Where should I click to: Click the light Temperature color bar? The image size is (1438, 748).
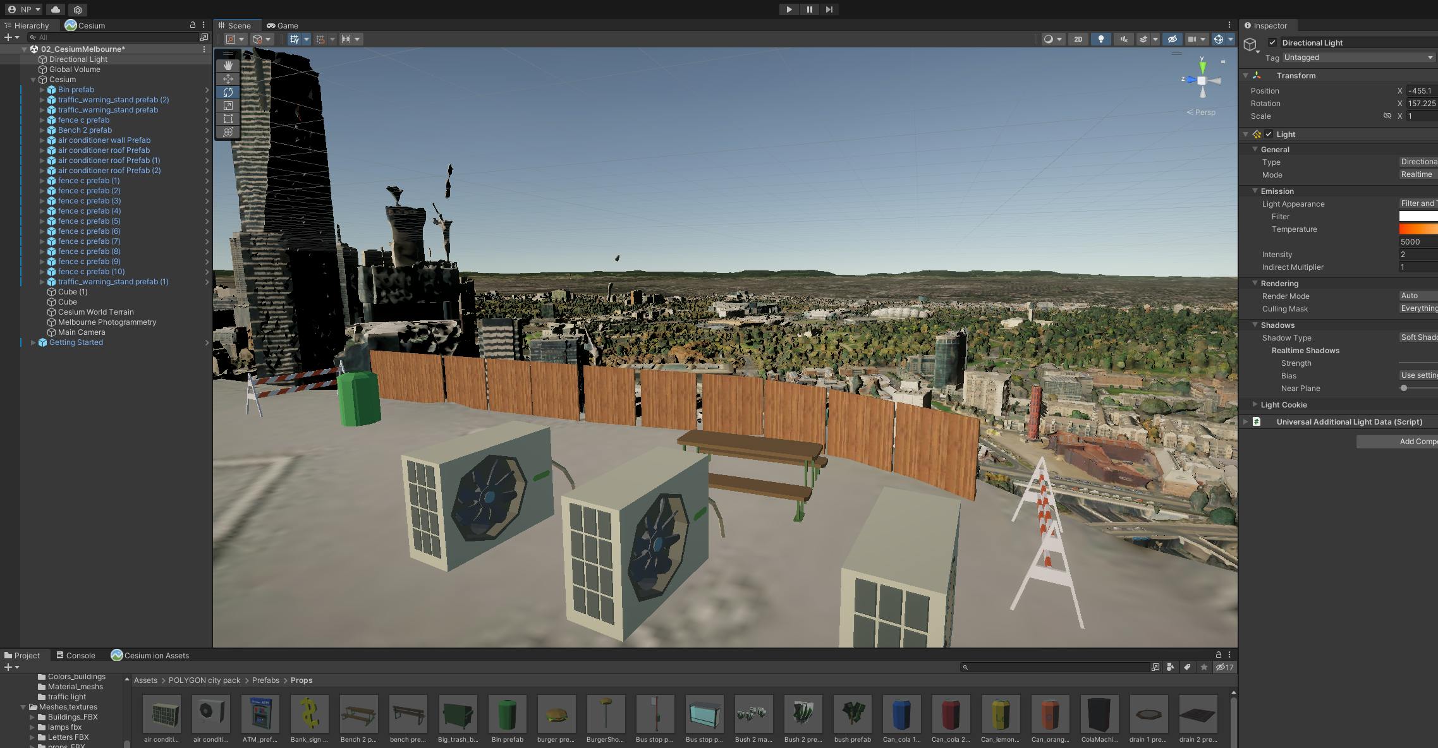(x=1418, y=229)
